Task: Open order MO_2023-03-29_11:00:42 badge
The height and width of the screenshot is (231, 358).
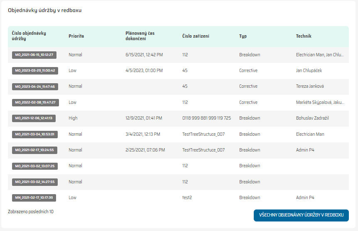Action: point(35,70)
